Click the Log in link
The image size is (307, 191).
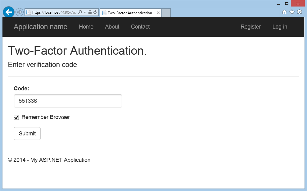point(280,27)
